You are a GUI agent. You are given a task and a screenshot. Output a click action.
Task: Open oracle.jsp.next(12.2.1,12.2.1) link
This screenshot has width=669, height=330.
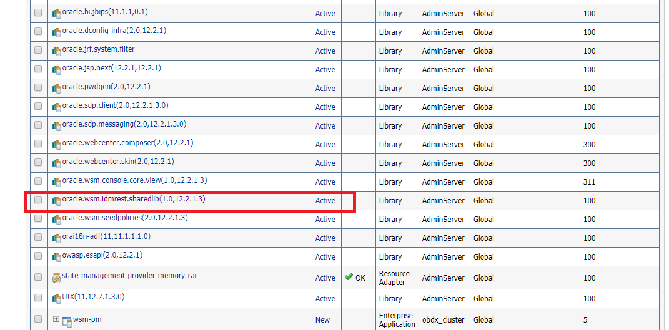(111, 68)
